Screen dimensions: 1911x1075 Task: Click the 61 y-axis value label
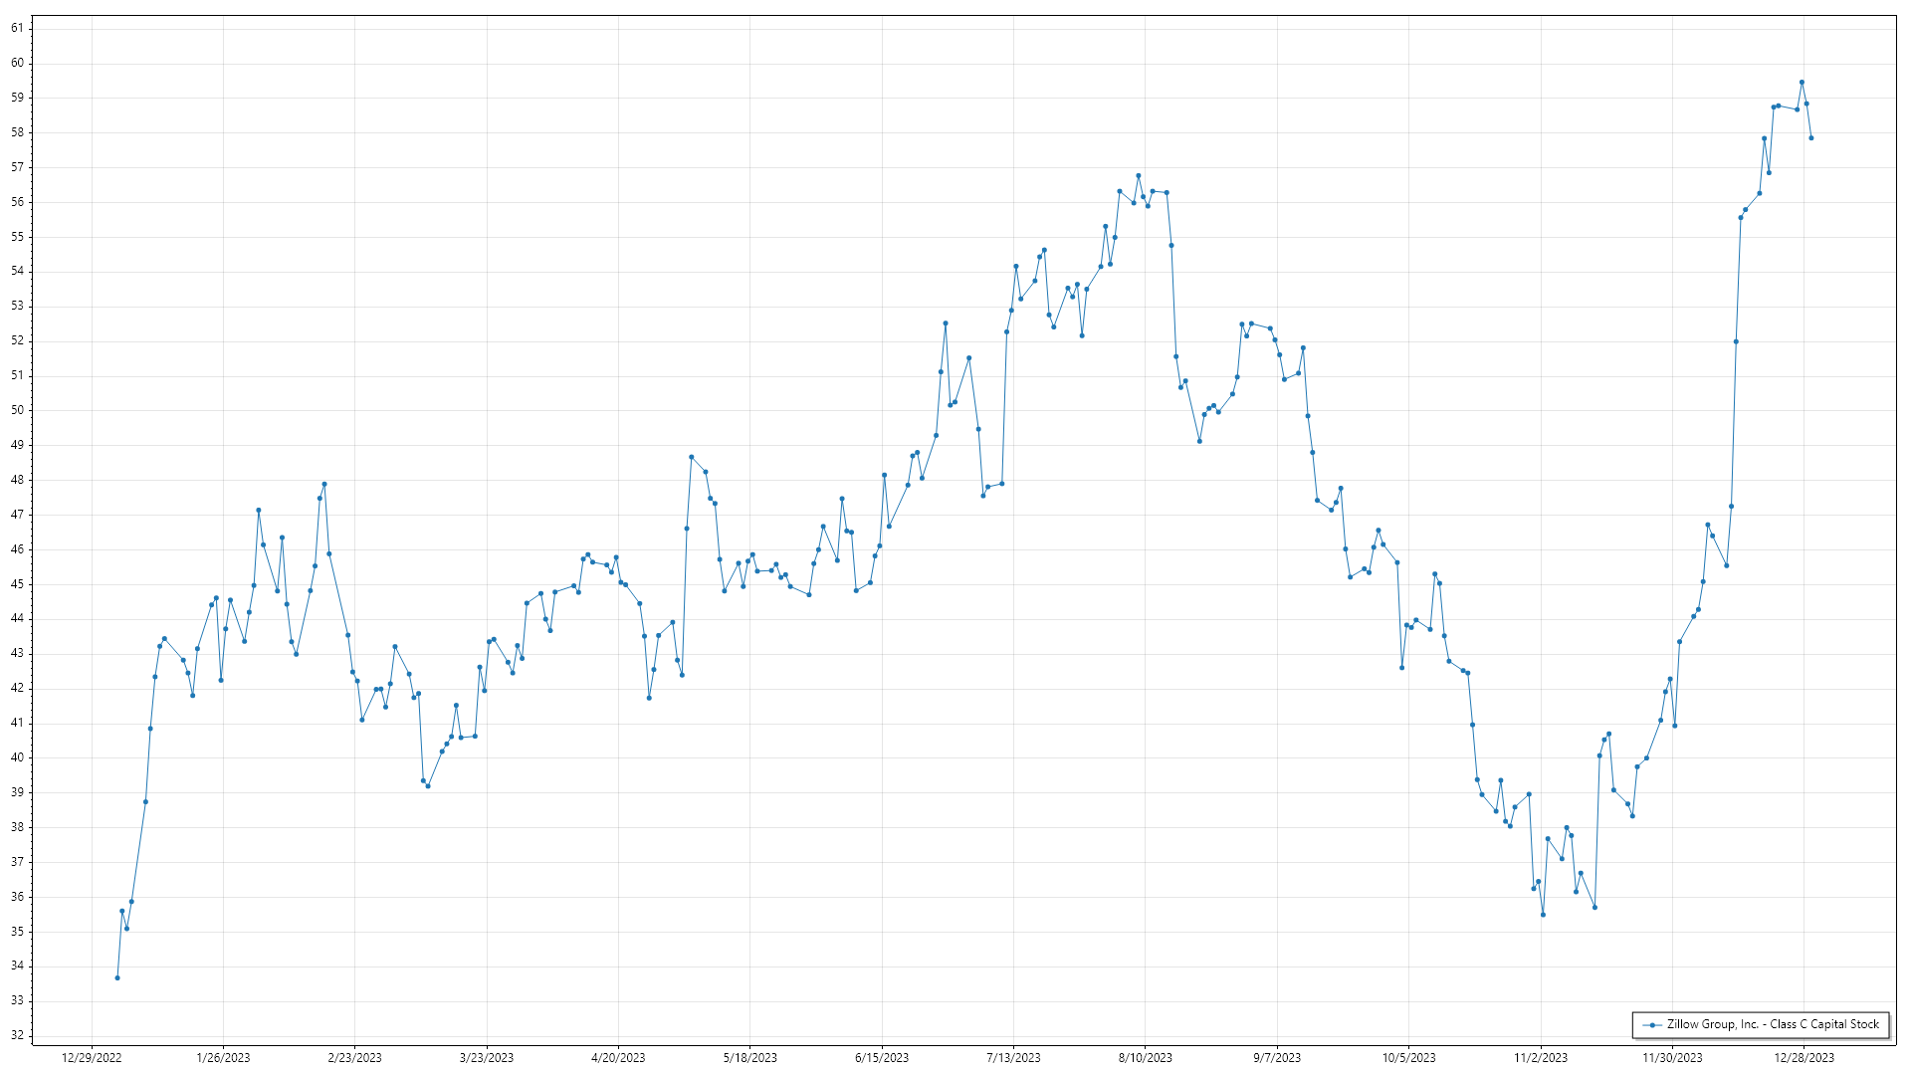(x=17, y=28)
